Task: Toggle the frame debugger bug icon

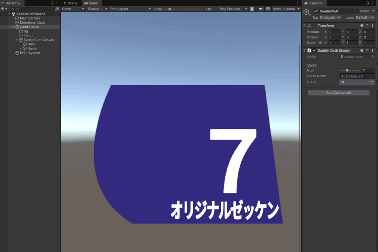Action: coord(252,9)
